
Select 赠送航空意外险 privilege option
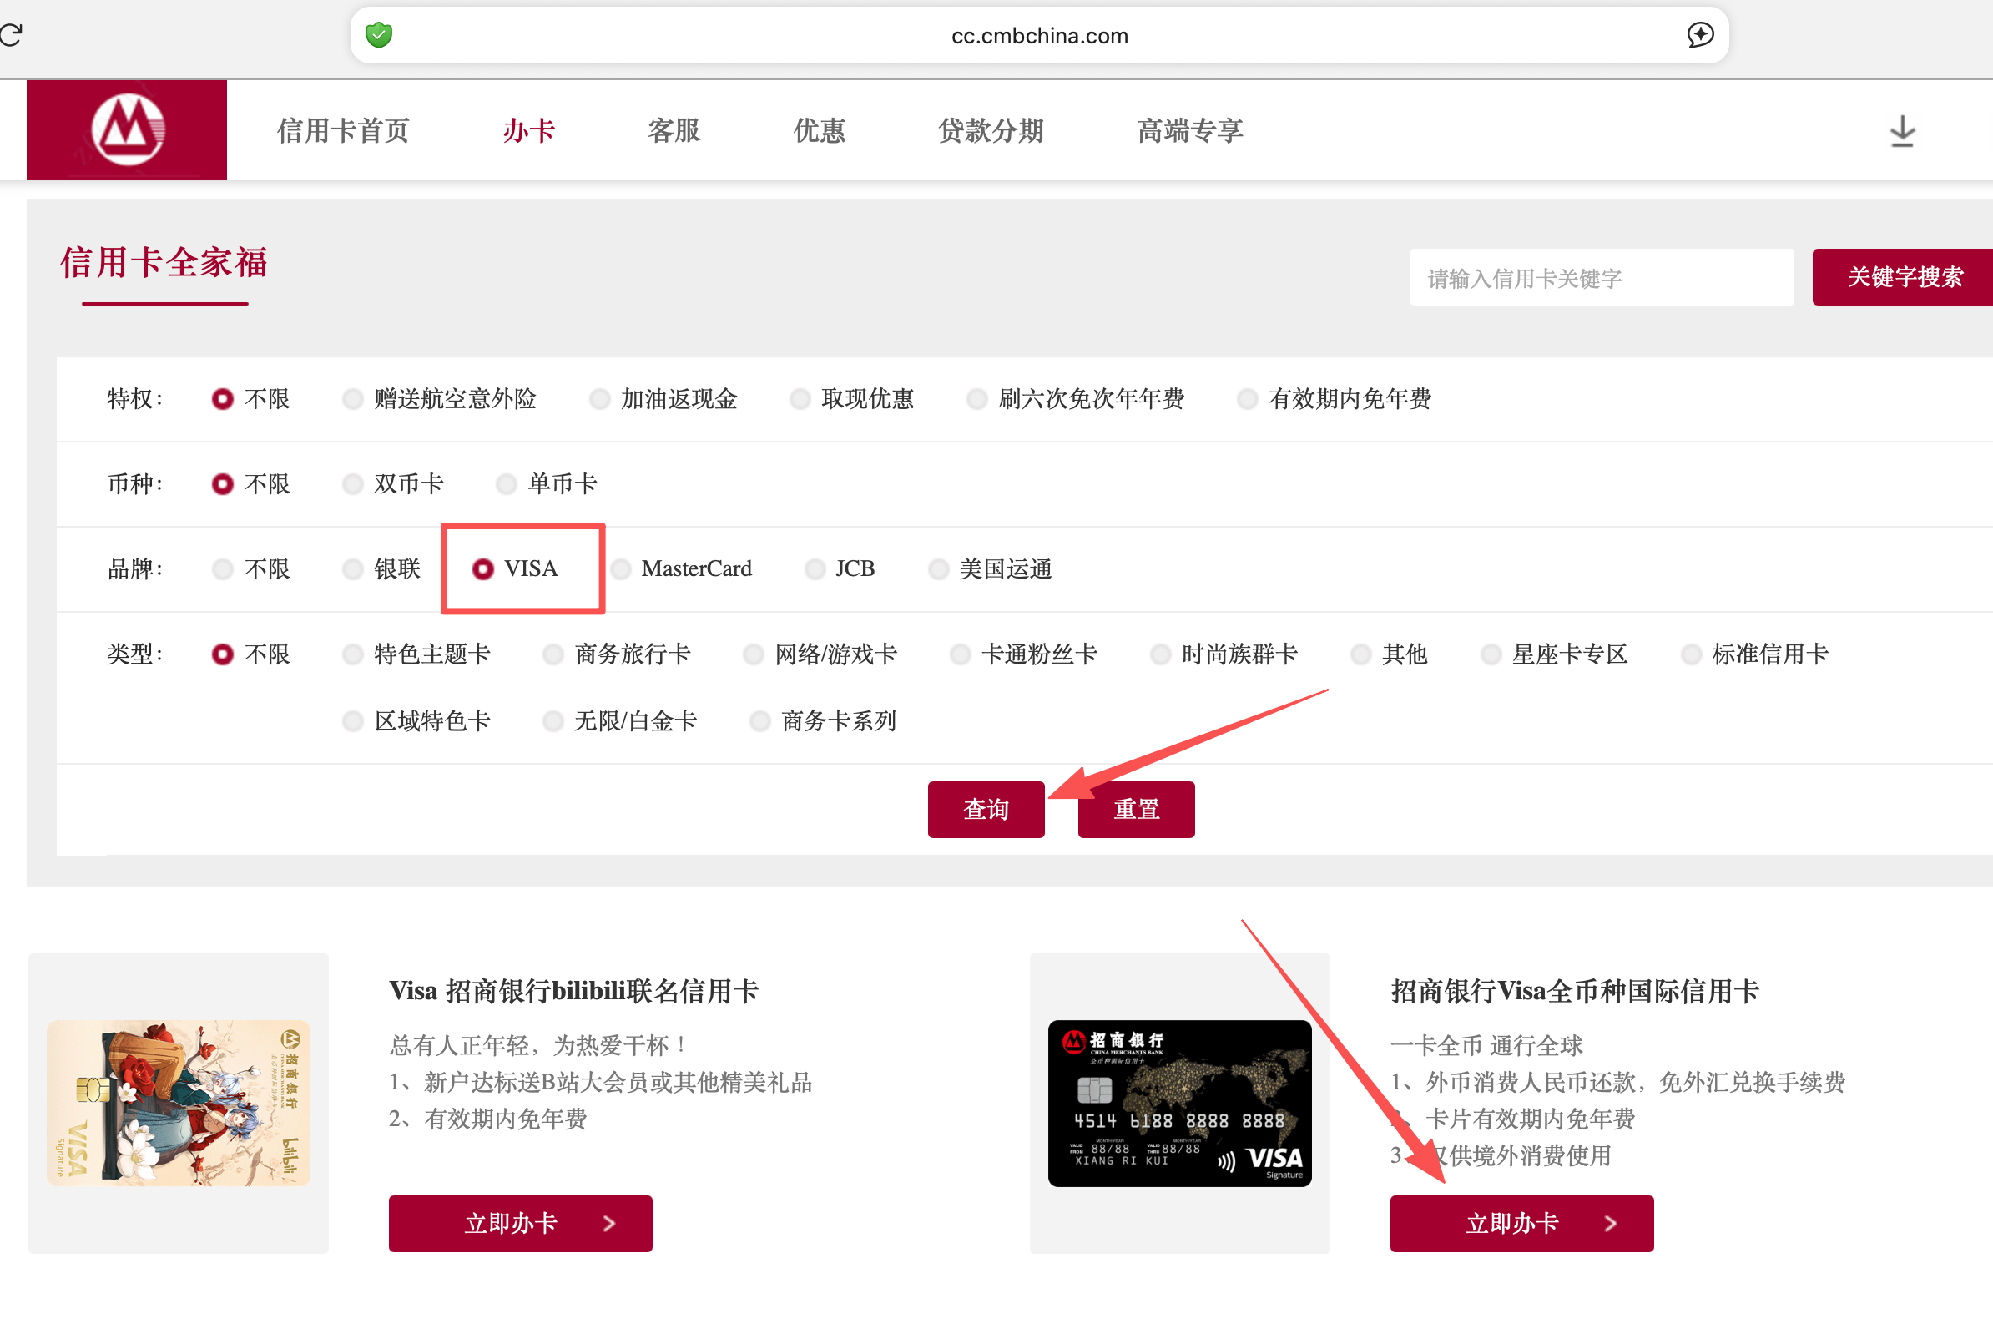tap(353, 399)
